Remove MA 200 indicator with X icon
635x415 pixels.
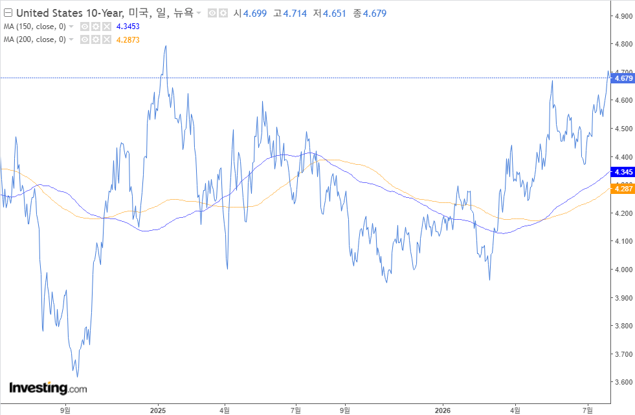[107, 39]
